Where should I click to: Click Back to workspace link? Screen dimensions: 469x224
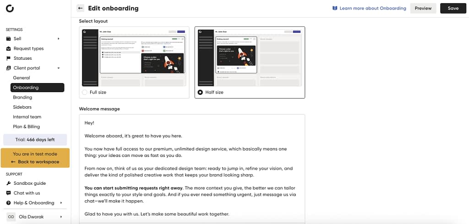pyautogui.click(x=35, y=162)
